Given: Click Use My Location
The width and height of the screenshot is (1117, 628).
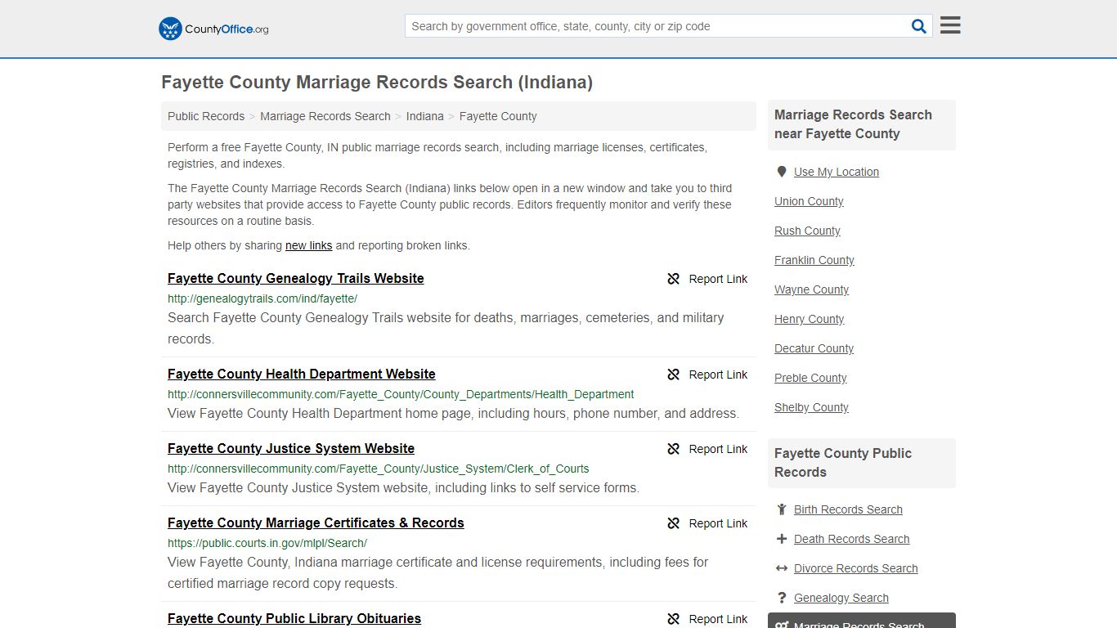Looking at the screenshot, I should (837, 172).
